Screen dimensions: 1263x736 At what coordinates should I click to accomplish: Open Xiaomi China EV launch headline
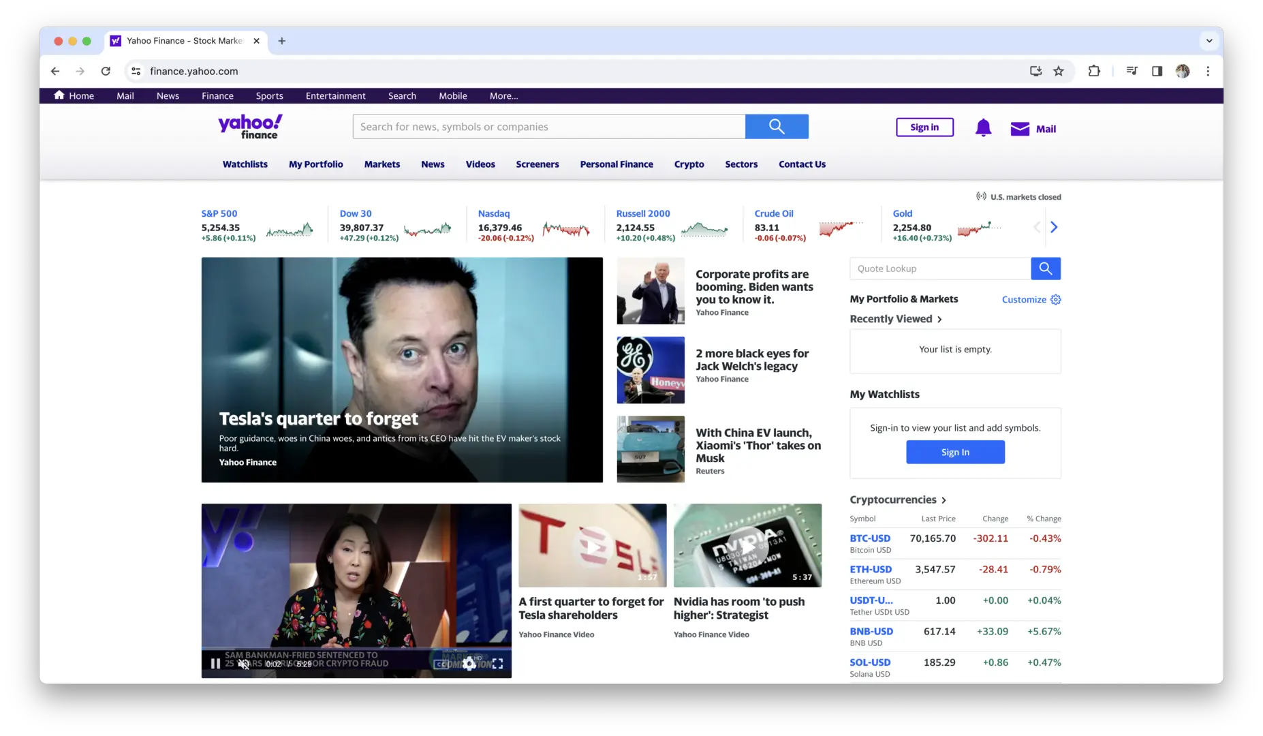(x=758, y=446)
